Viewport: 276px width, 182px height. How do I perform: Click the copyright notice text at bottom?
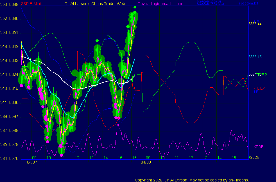point(192,180)
